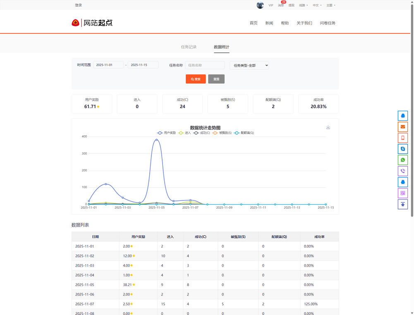Viewport: 414px width, 315px height.
Task: Toggle 用户奖励 series in chart legend
Action: tap(166, 133)
